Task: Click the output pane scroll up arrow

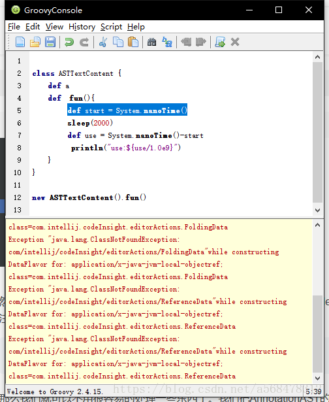Action: 317,225
